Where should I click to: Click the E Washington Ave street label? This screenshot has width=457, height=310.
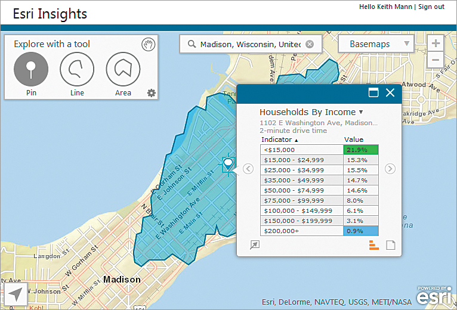click(x=178, y=218)
